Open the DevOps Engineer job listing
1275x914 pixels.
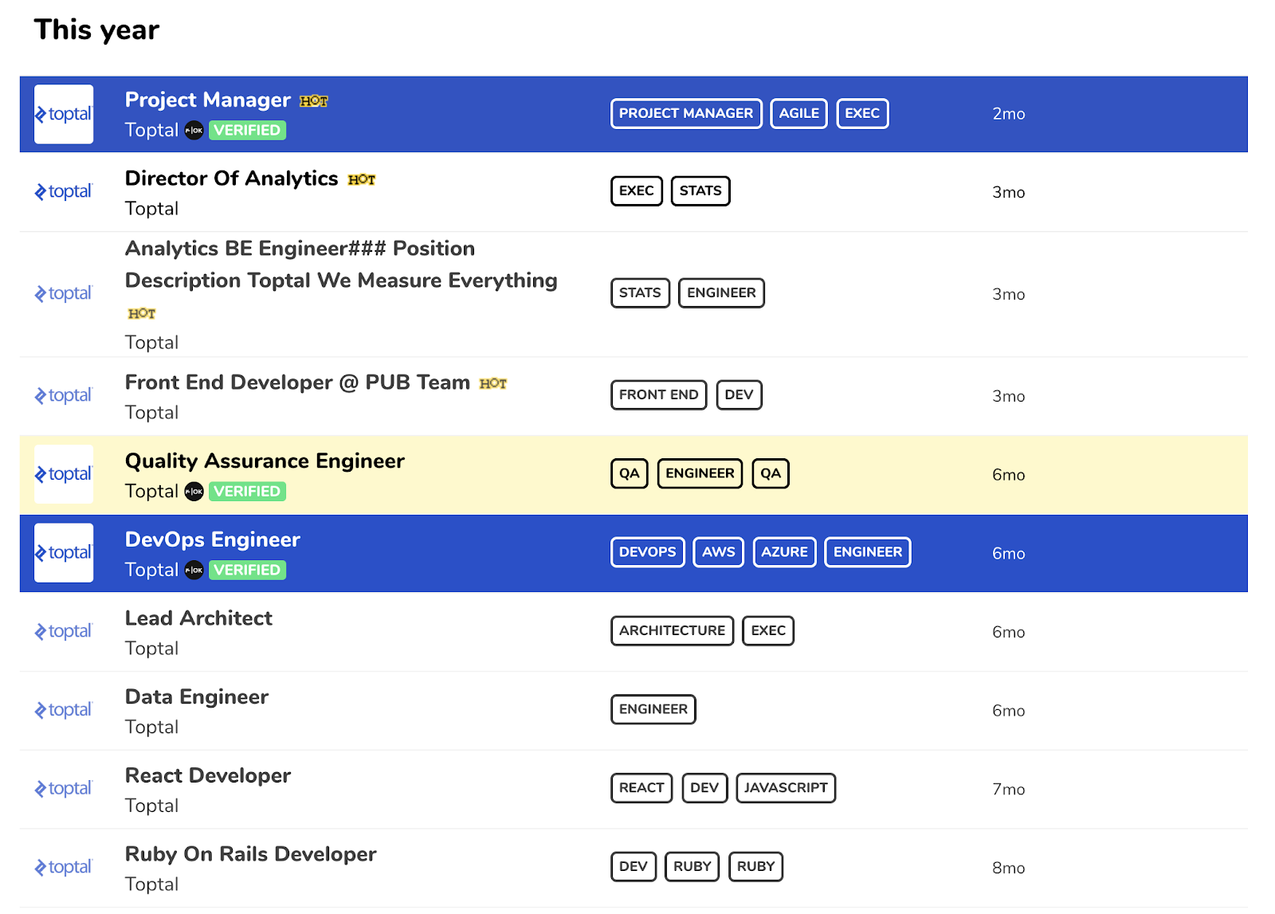pos(213,539)
